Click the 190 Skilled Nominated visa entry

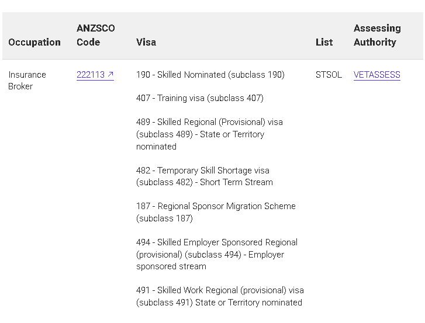(x=210, y=75)
